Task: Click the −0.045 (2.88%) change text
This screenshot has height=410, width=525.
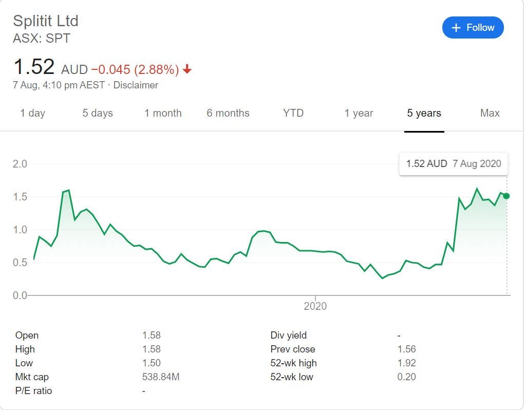Action: [x=135, y=70]
